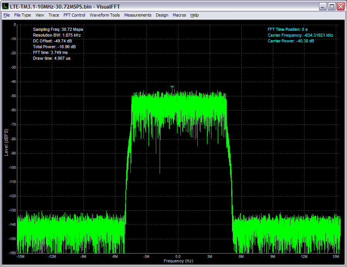This screenshot has height=267, width=347.
Task: Show the Measurements menu
Action: (138, 15)
